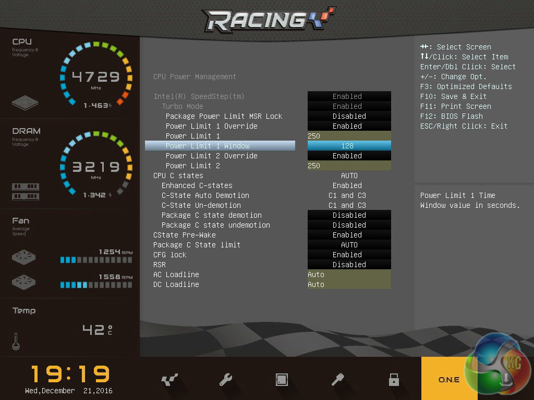
Task: Click the CPU frequency gauge 4729 MHz
Action: point(96,73)
